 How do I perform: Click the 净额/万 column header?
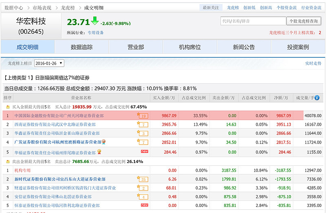(281, 98)
